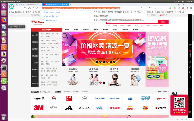This screenshot has height=121, width=194.
Task: Click the browser forward arrow
Action: (x=21, y=8)
